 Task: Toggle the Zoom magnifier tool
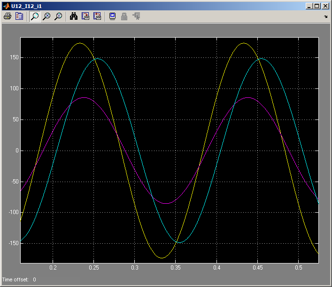pyautogui.click(x=35, y=16)
